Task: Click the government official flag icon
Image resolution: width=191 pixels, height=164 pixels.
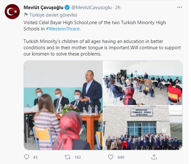Action: coord(26,15)
